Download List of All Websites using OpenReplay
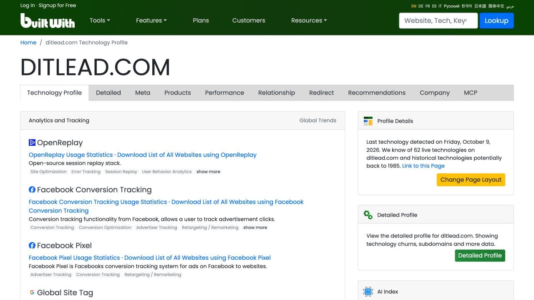 [187, 155]
